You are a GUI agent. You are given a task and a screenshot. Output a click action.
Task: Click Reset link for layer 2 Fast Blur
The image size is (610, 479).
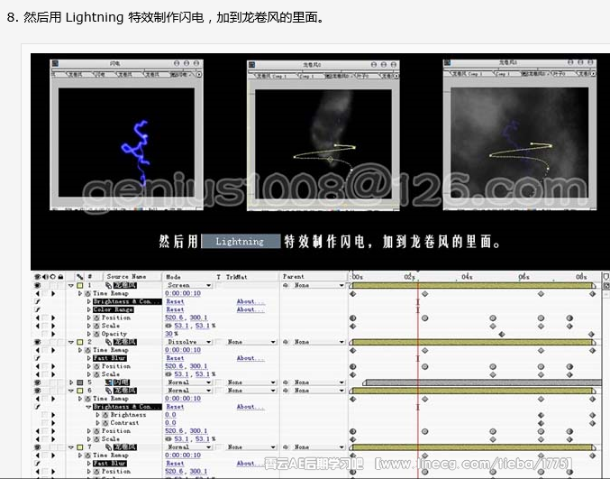pyautogui.click(x=175, y=358)
